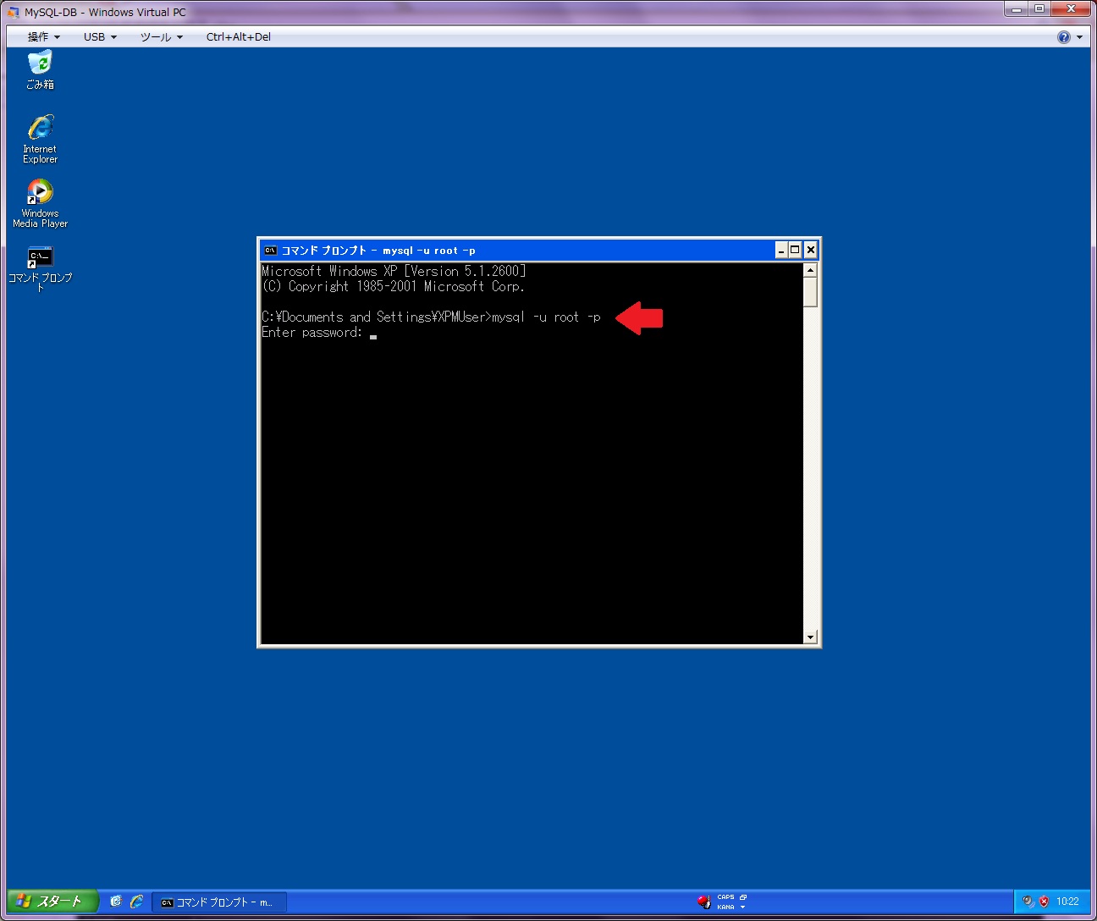
Task: Click the MySQL-DB Virtual PC title bar icon
Action: (x=13, y=13)
